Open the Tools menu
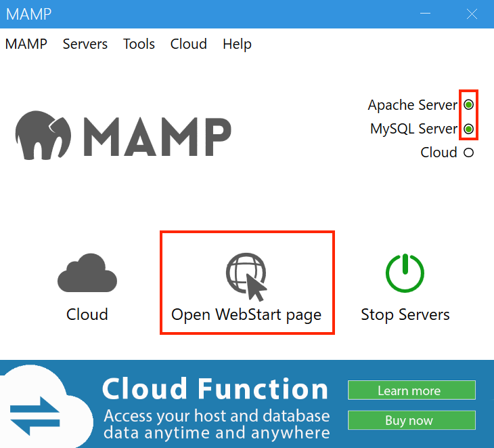 click(139, 44)
